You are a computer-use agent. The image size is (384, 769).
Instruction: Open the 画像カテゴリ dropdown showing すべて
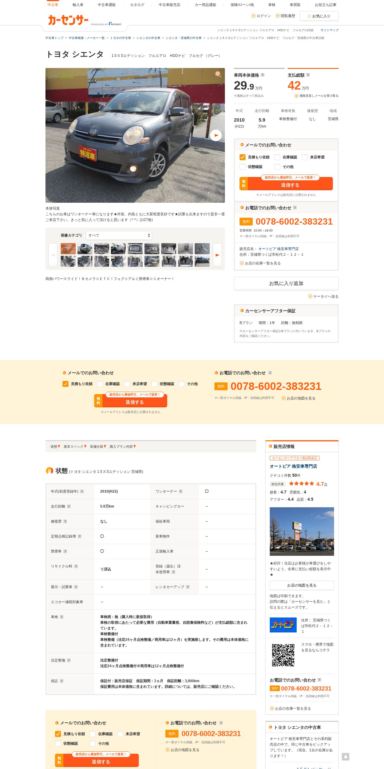[119, 235]
